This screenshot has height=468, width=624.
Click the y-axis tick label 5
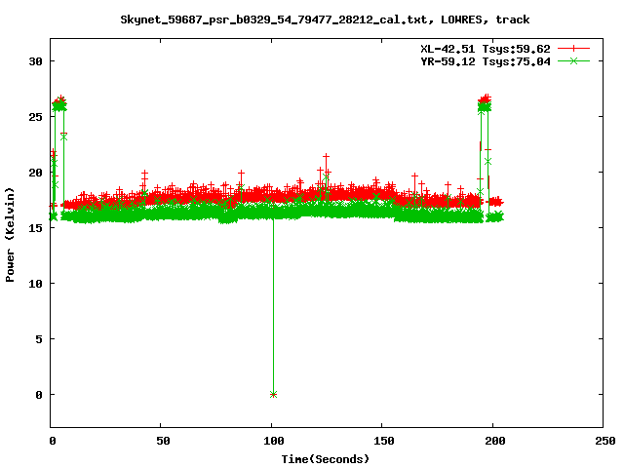point(39,339)
